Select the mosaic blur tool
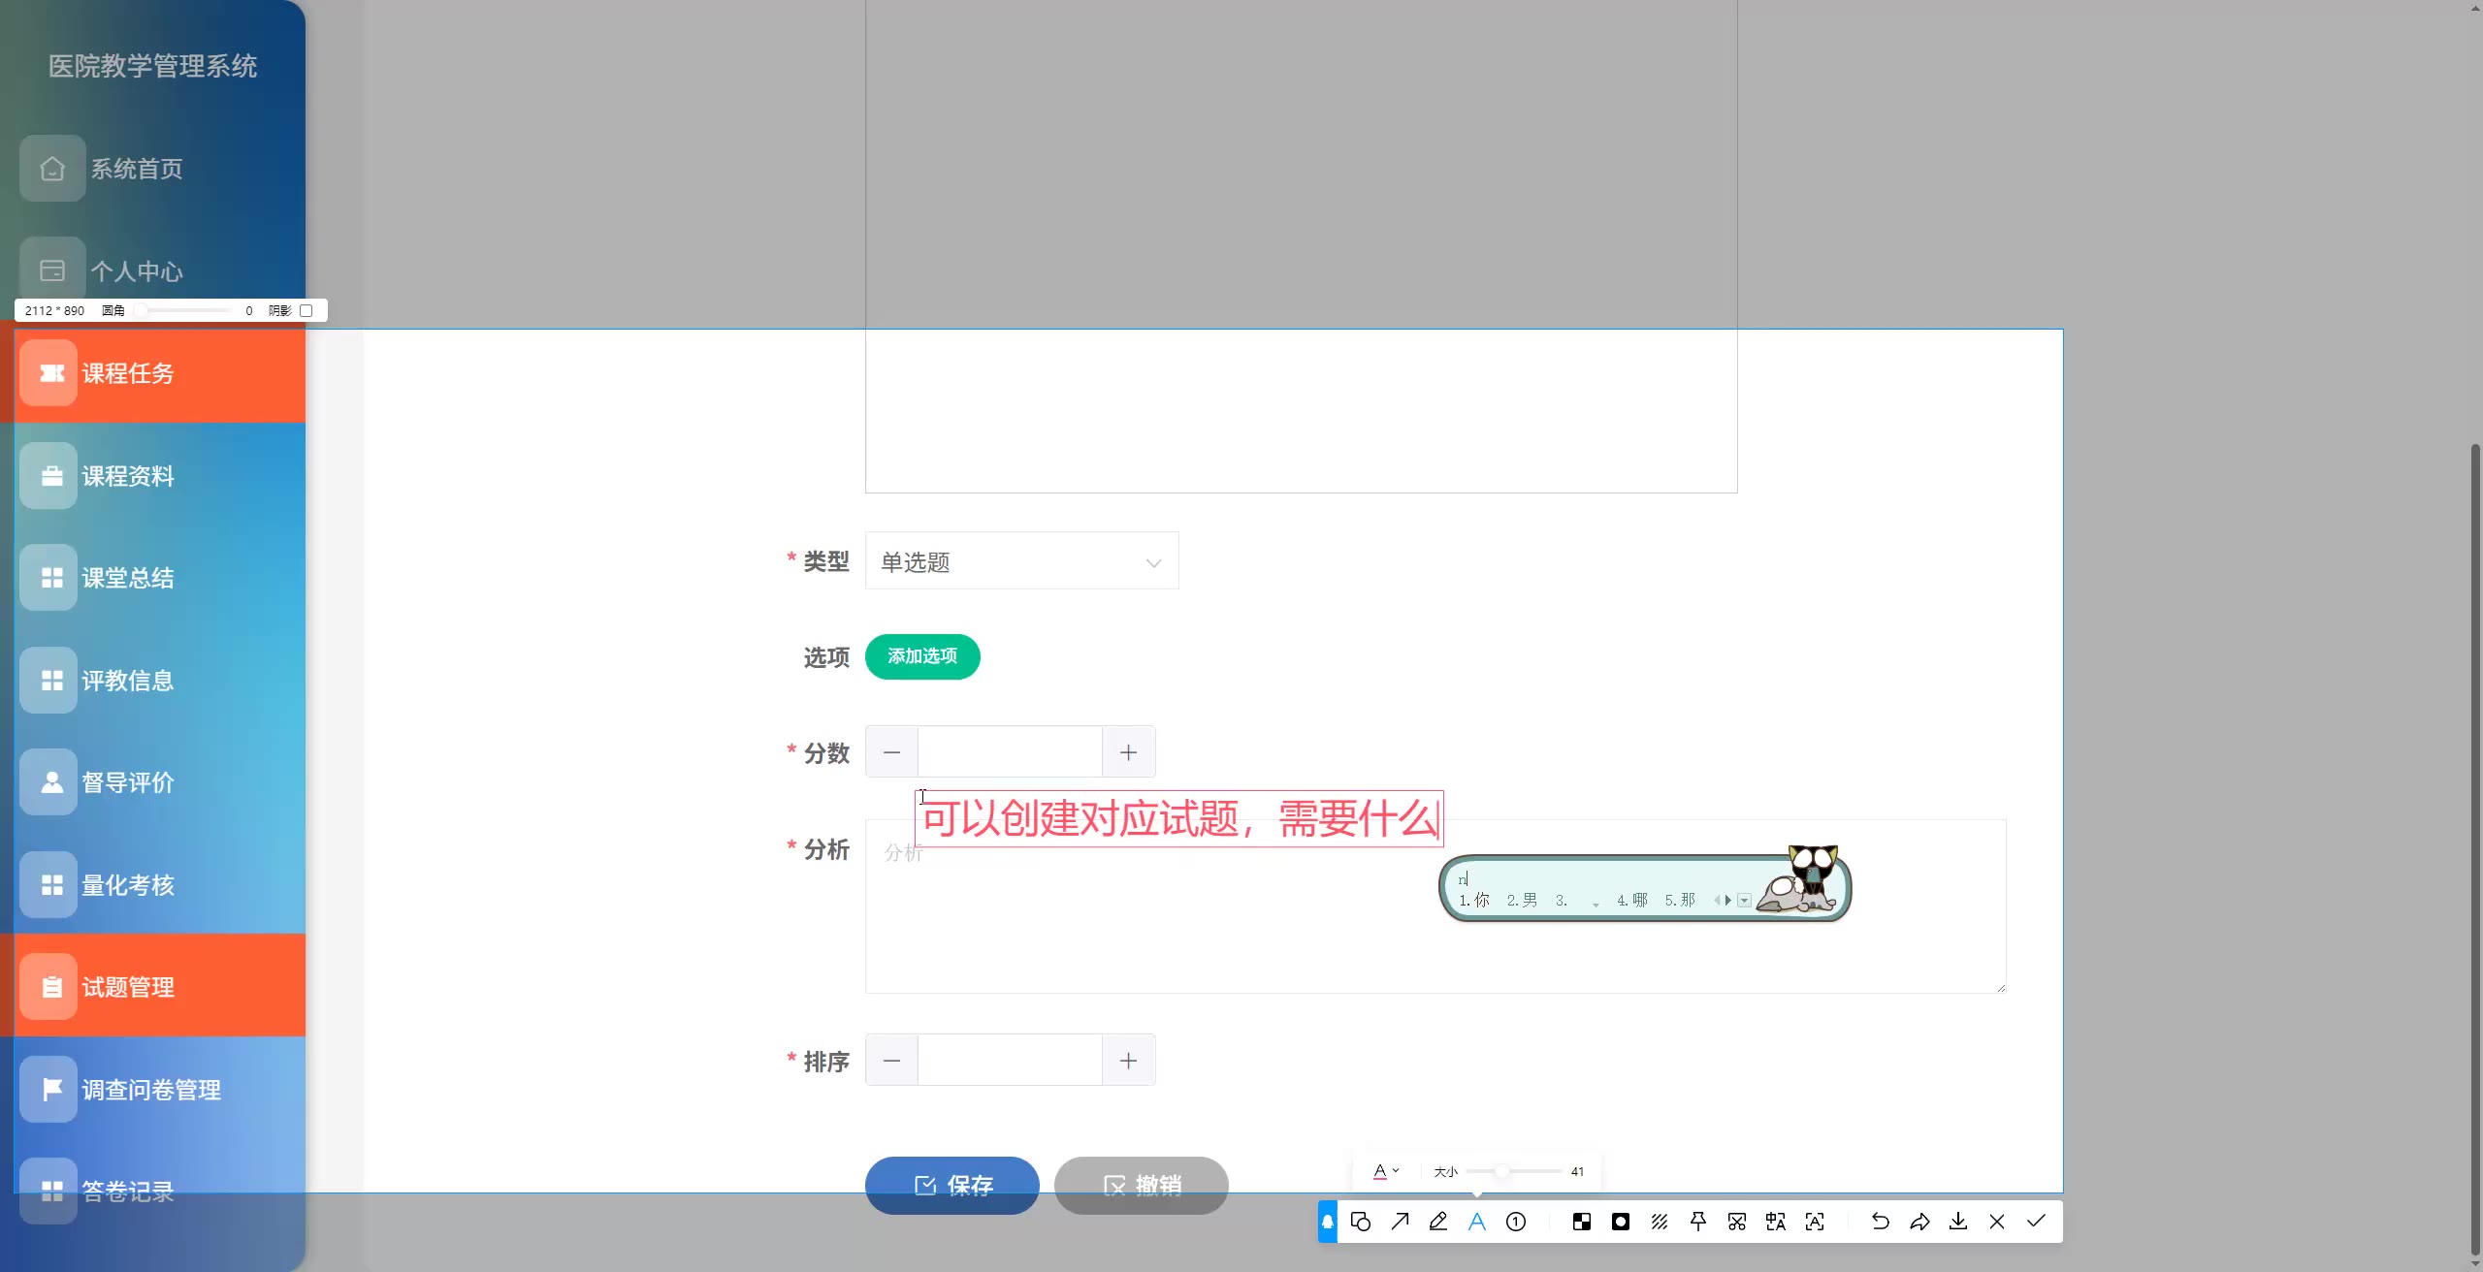Screen dimensions: 2483x1272 pos(1582,1222)
